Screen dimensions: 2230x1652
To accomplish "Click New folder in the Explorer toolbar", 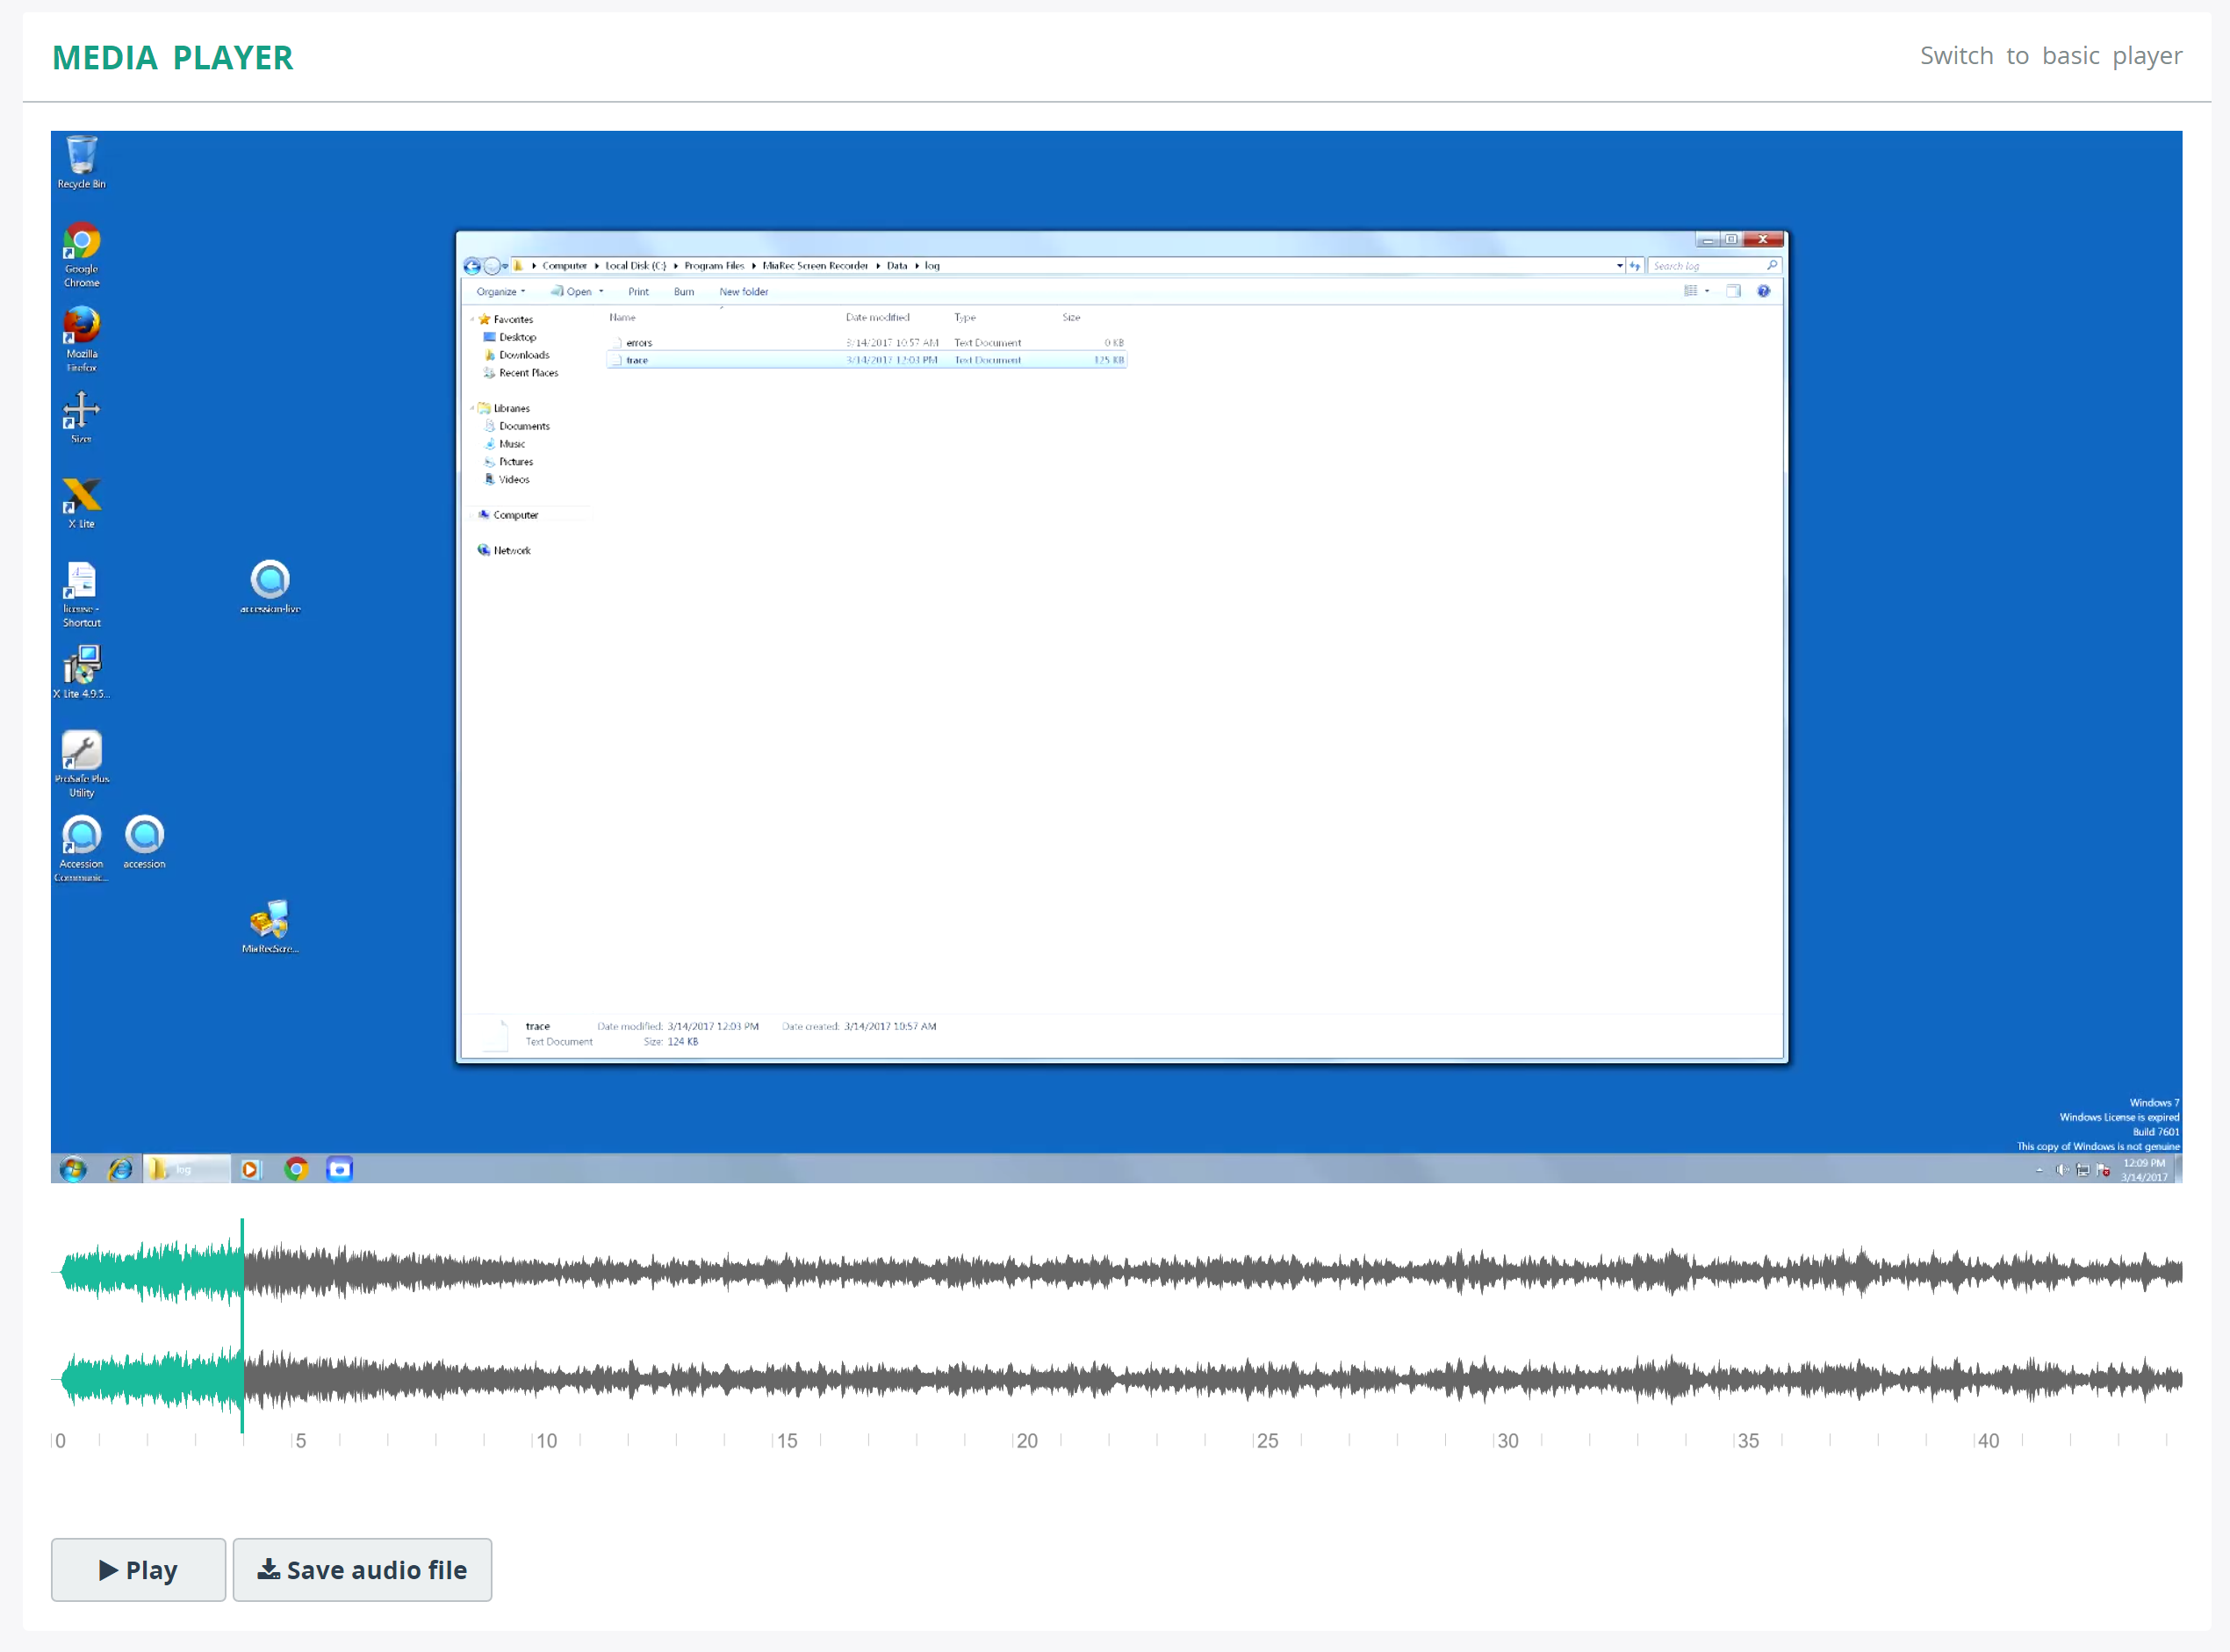I will tap(743, 291).
